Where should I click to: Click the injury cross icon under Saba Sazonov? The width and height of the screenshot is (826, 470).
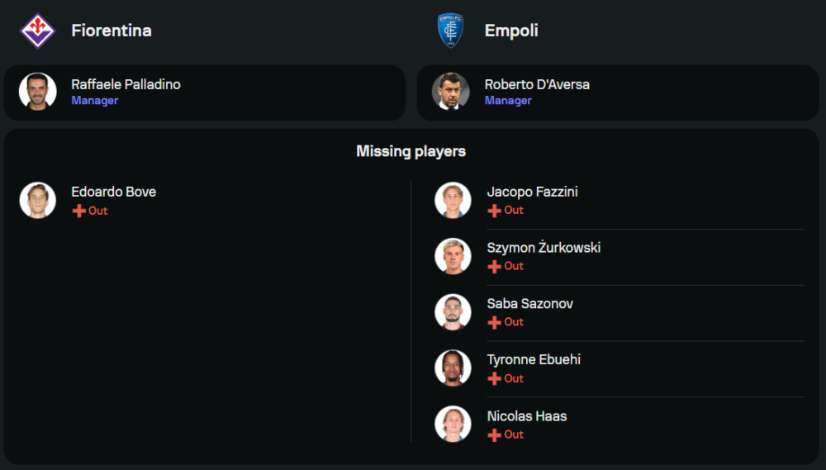click(x=494, y=322)
